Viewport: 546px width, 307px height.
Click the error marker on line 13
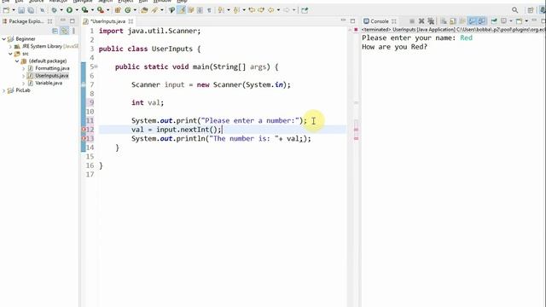click(x=84, y=138)
